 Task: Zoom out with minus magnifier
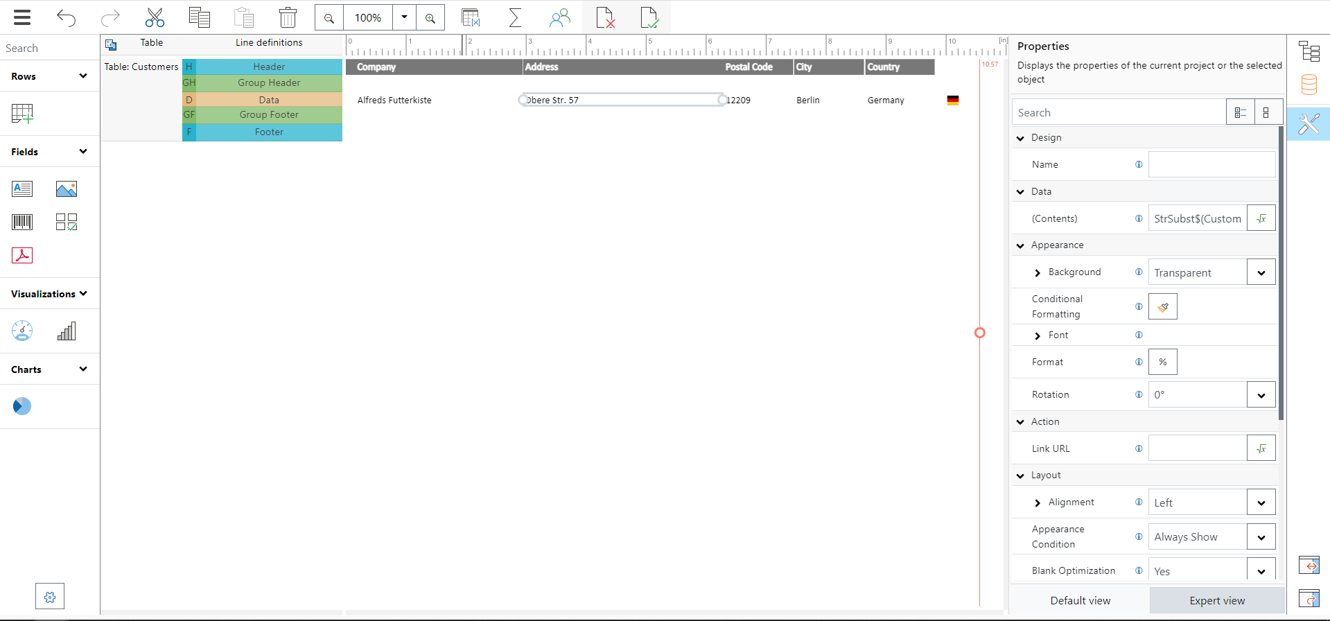pos(329,18)
